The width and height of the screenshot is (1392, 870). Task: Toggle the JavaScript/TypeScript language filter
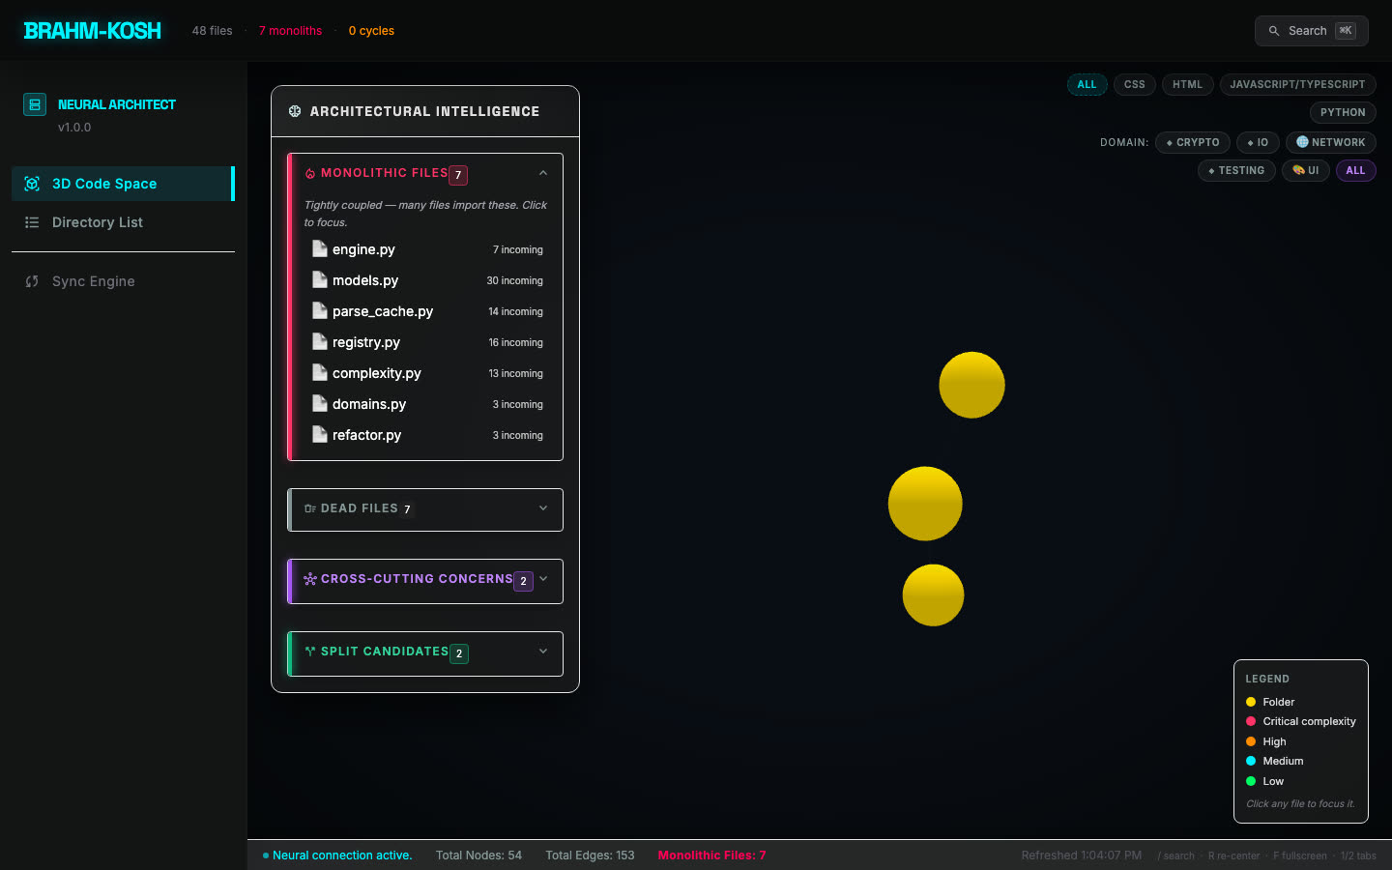click(1297, 85)
